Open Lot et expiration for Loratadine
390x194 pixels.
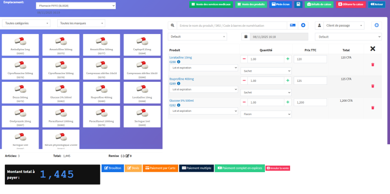coord(204,68)
